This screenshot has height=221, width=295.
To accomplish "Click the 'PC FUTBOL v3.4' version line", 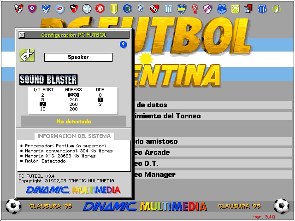I will [x=36, y=176].
